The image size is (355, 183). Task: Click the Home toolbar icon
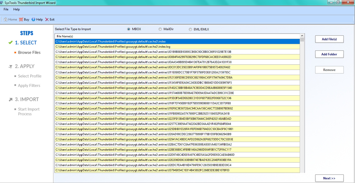(x=5, y=19)
